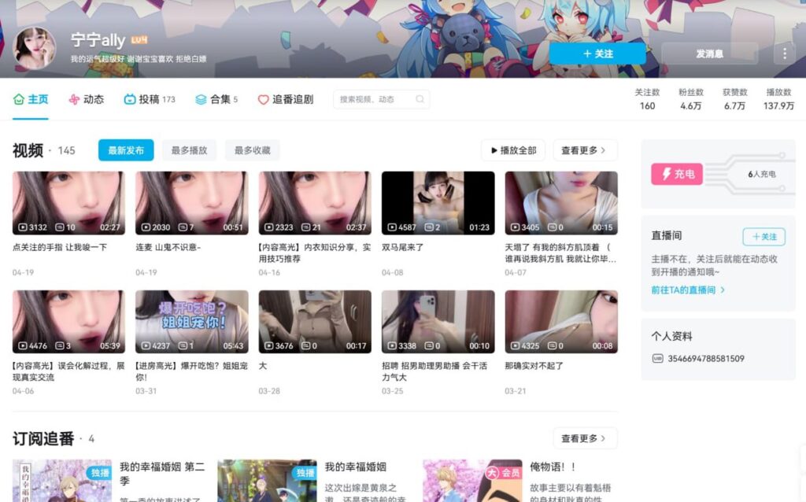Click the user profile avatar
Viewport: 806px width, 502px height.
coord(35,48)
